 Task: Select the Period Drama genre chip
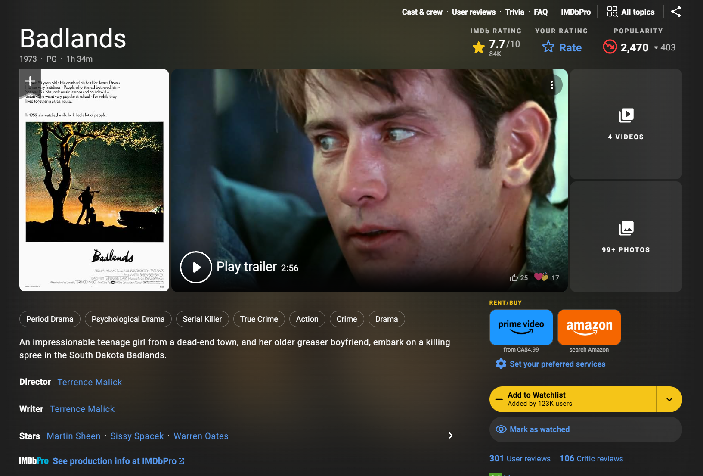[50, 319]
